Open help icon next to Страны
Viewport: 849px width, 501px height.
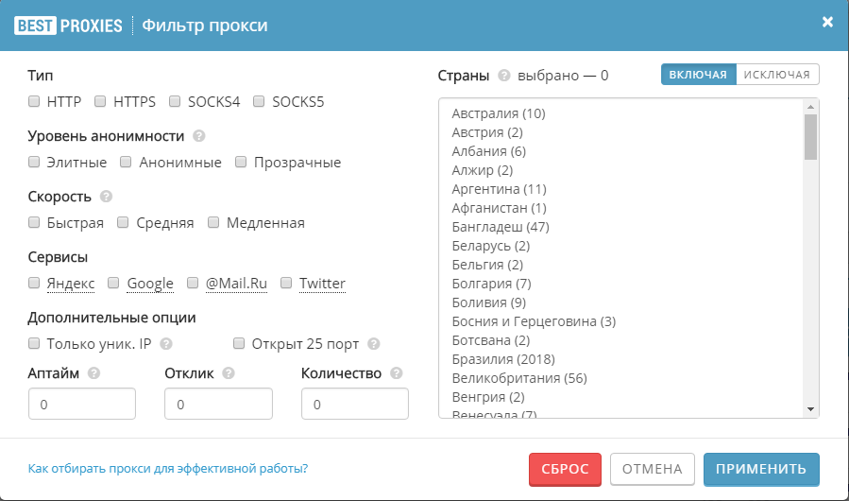coord(504,76)
